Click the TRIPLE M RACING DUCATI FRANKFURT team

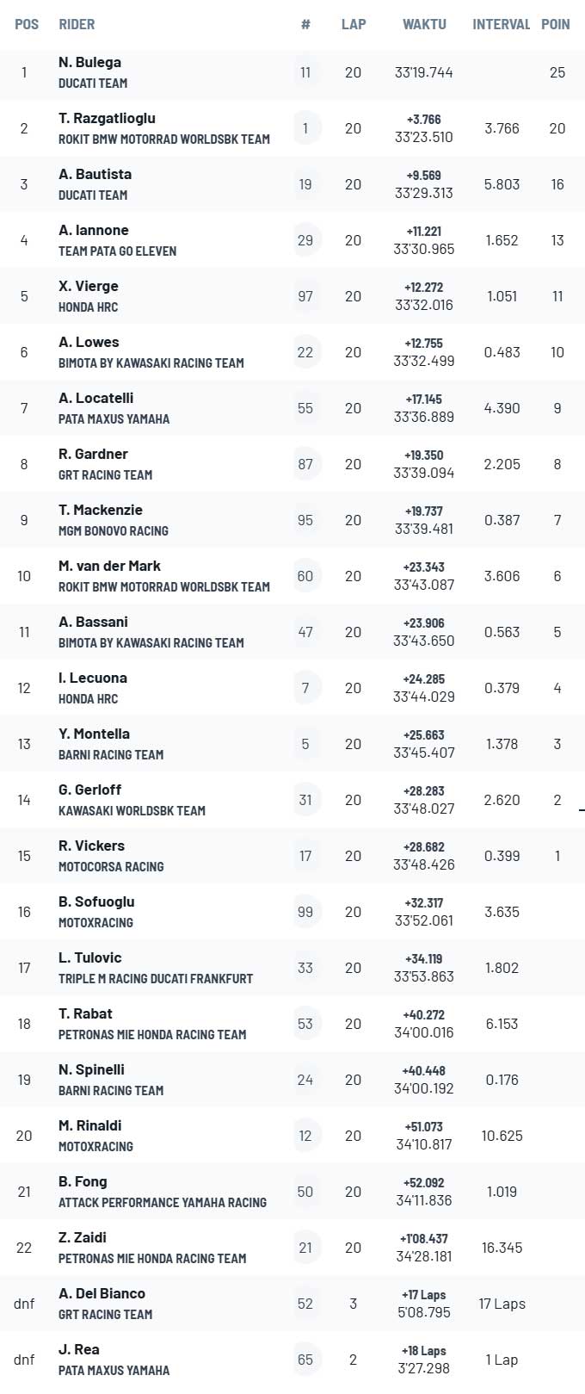click(x=156, y=978)
